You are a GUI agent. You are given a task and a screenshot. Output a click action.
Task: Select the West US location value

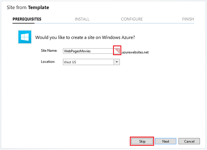tap(88, 62)
